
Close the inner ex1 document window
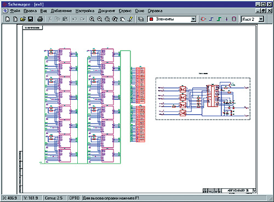point(269,11)
